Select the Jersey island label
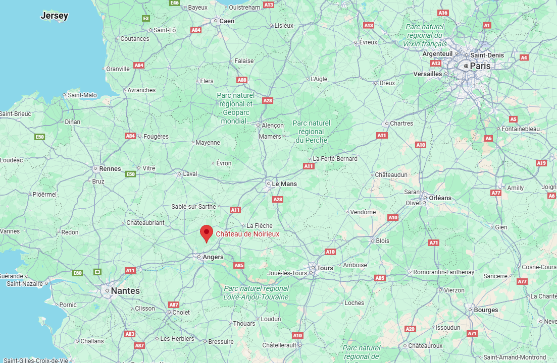557x363 pixels. [55, 16]
